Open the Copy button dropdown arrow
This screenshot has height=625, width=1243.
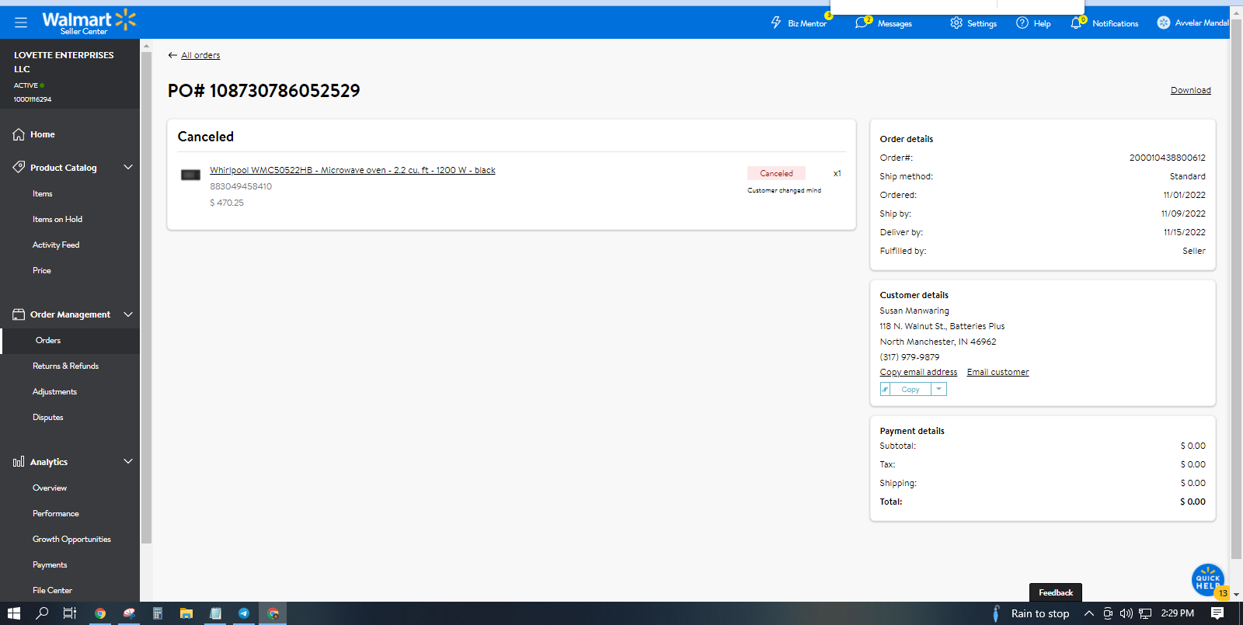pyautogui.click(x=938, y=389)
